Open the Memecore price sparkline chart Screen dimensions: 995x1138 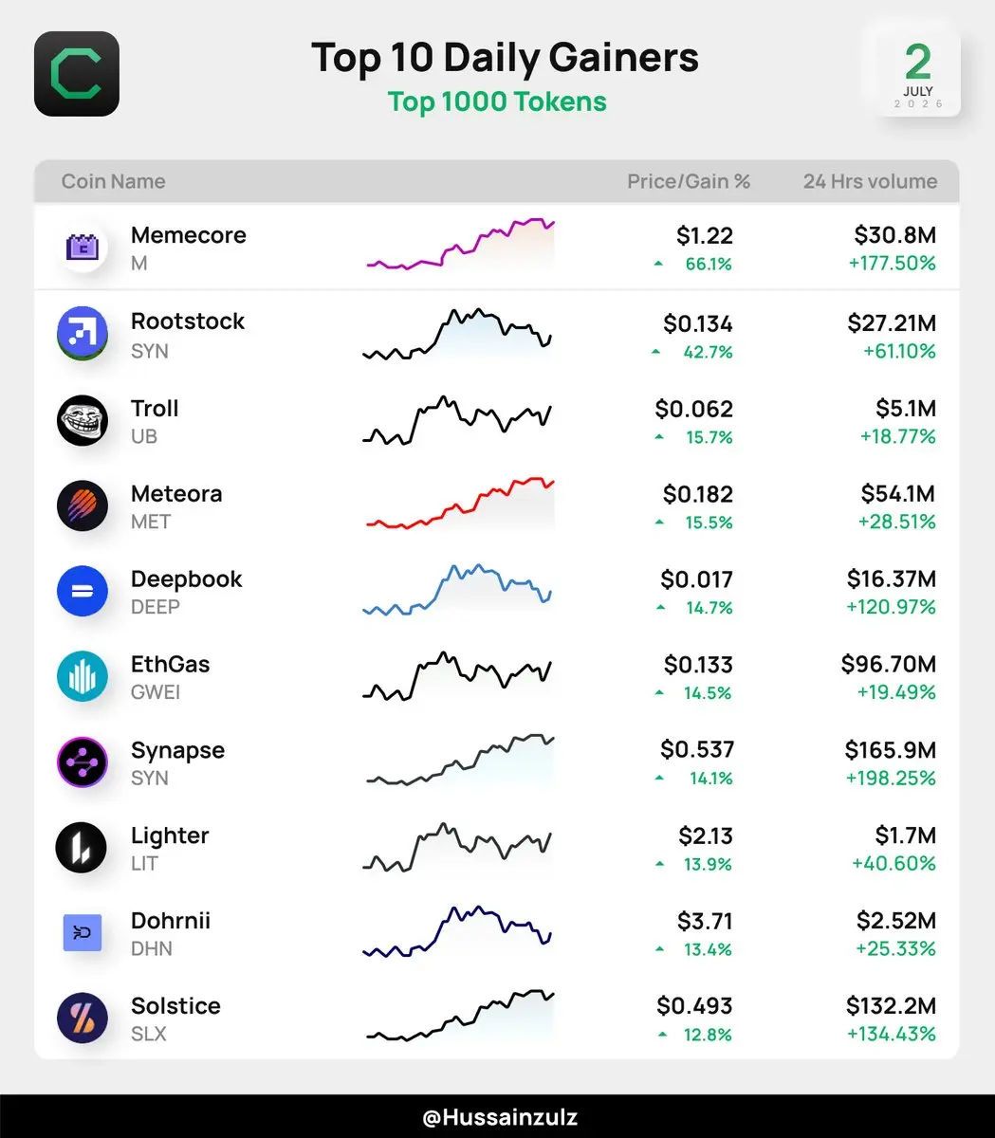[460, 245]
